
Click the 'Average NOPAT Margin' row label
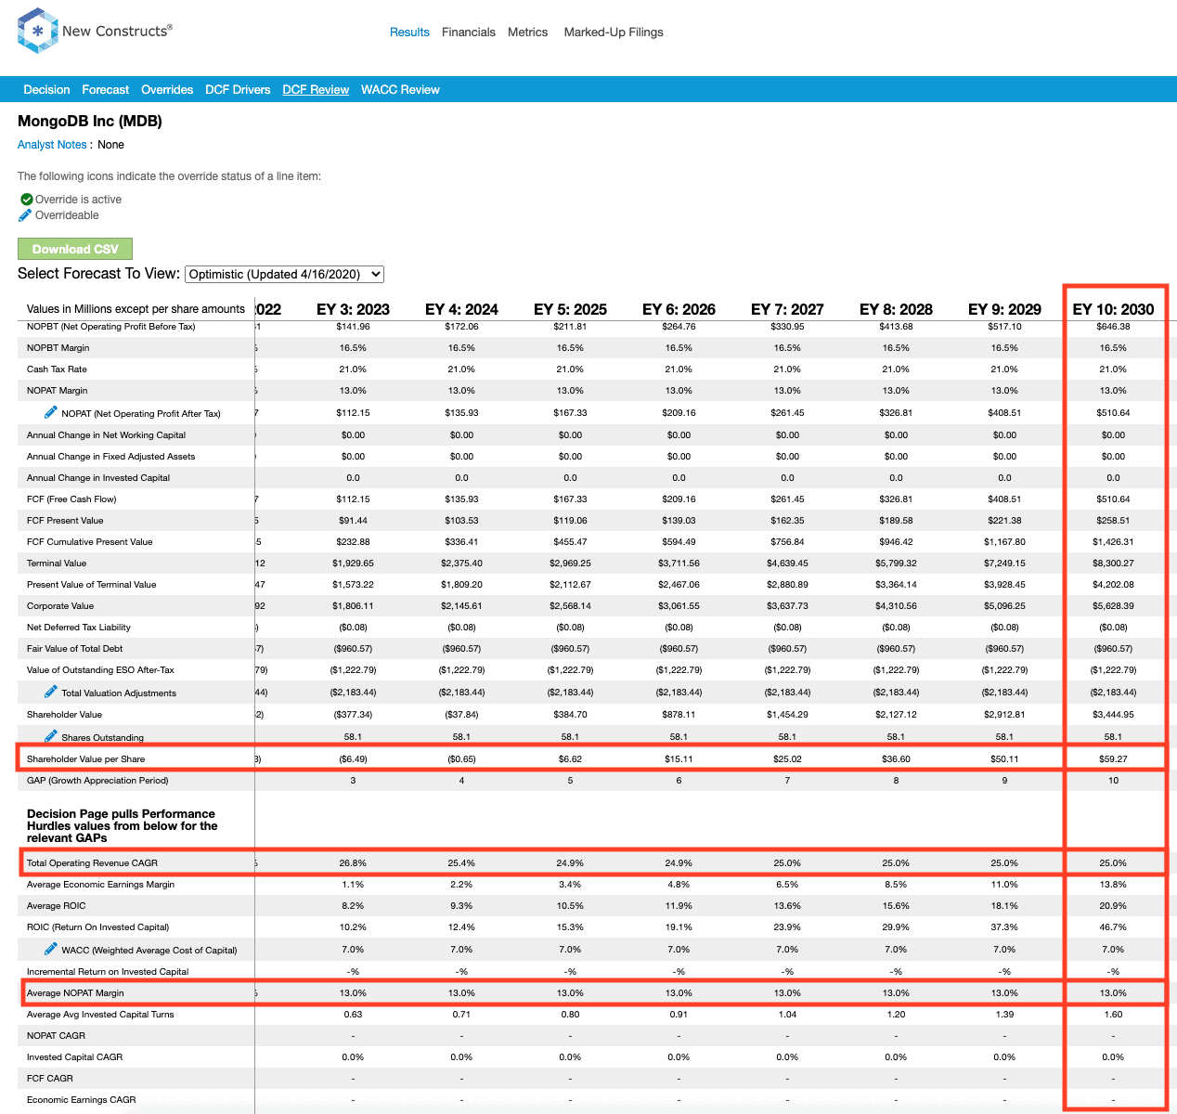coord(76,993)
